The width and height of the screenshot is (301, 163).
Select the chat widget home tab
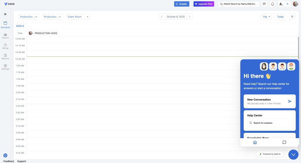(255, 142)
